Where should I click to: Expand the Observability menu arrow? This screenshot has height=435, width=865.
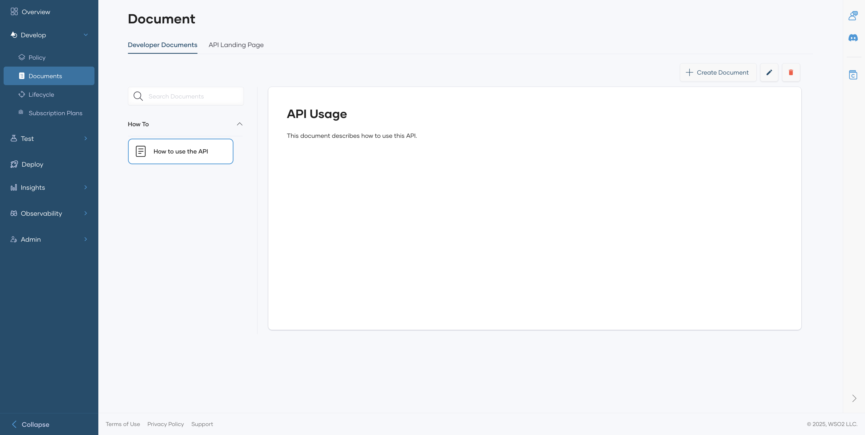86,213
